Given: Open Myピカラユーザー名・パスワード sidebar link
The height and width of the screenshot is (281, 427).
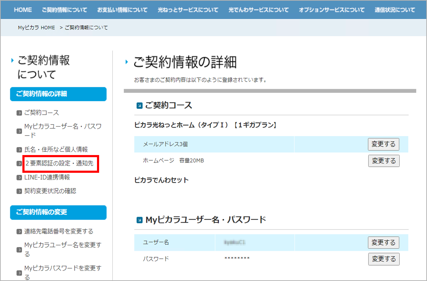Looking at the screenshot, I should [x=63, y=131].
